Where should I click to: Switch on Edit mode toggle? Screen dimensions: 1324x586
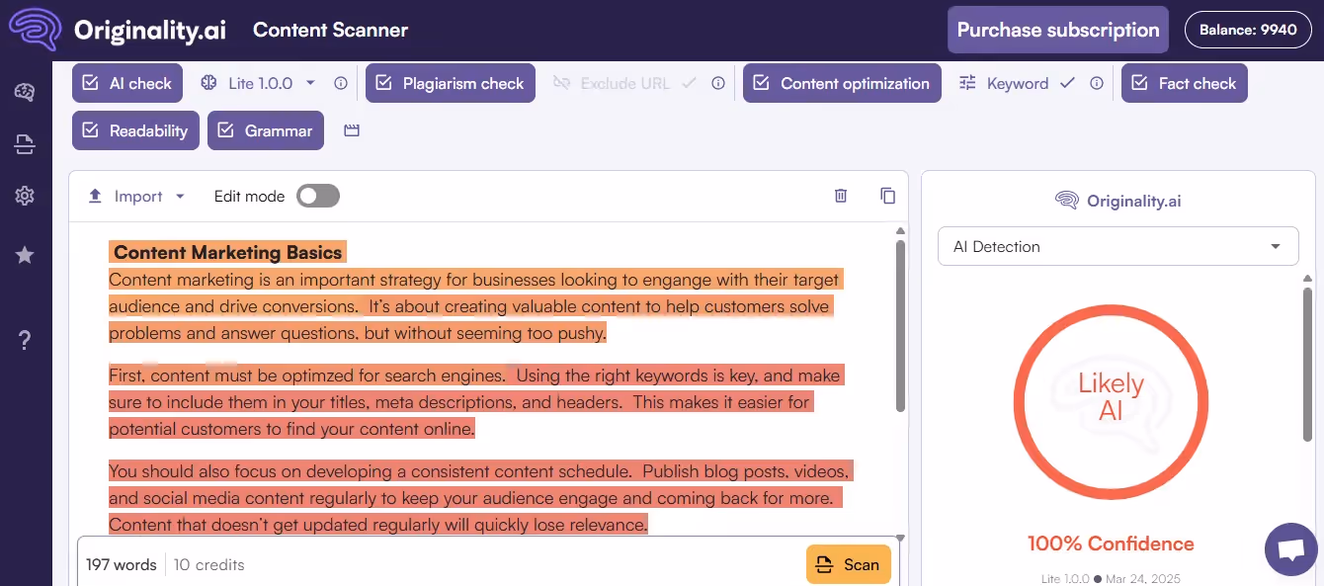point(318,196)
